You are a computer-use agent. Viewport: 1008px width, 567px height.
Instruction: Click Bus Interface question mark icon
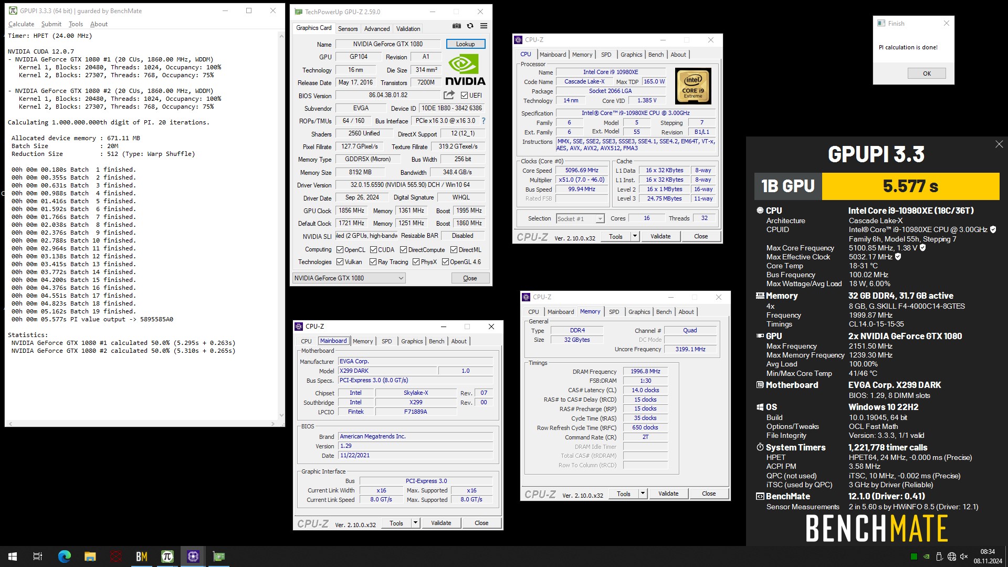pyautogui.click(x=484, y=121)
